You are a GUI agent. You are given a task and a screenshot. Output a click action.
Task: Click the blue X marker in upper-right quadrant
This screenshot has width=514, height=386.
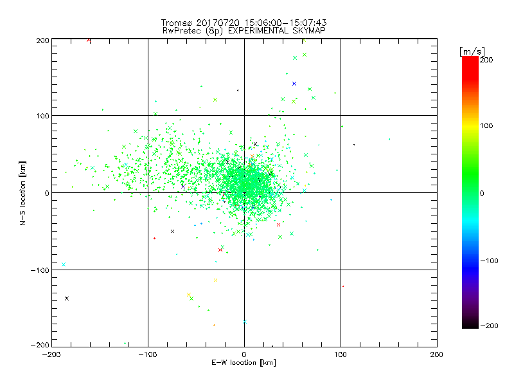coord(294,84)
